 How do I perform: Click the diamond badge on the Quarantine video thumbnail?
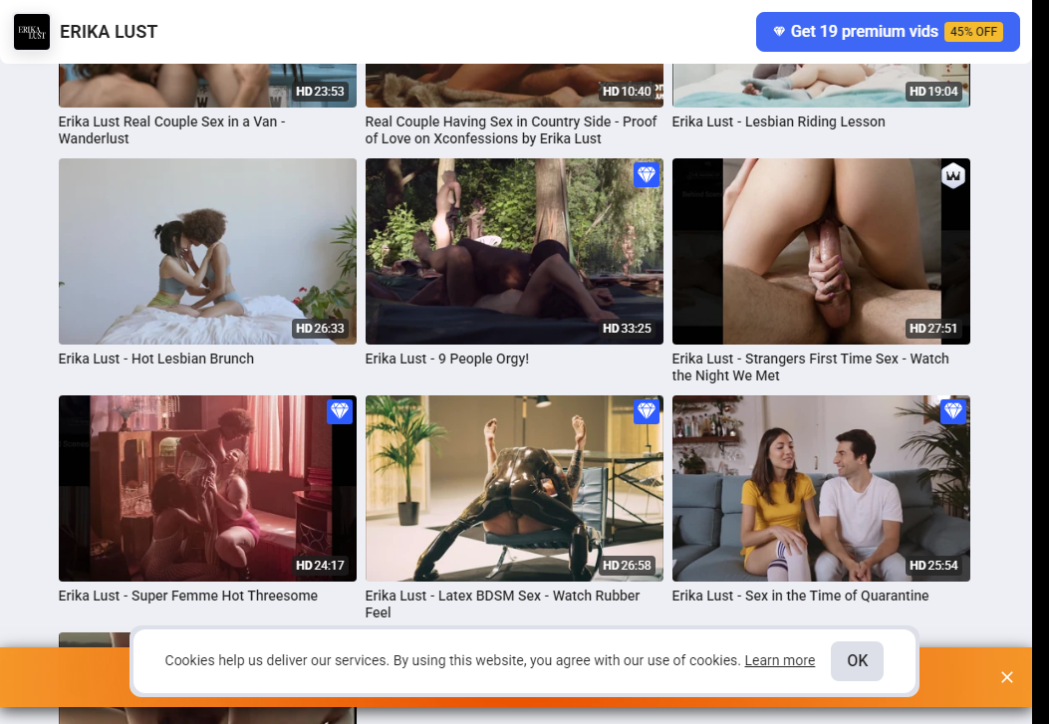click(952, 412)
